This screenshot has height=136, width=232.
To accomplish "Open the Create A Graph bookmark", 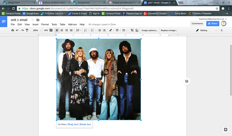I will (x=77, y=14).
